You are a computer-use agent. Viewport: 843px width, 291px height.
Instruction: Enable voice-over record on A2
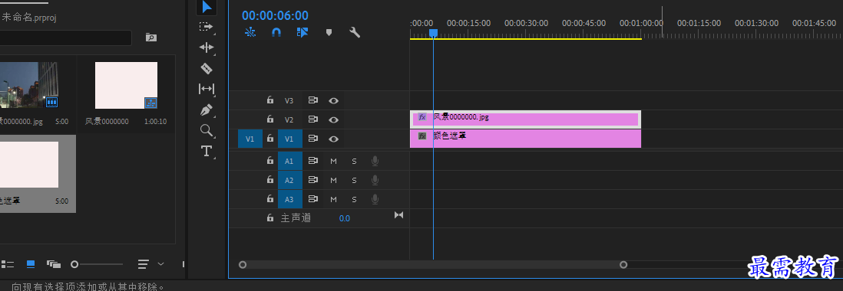(x=375, y=180)
